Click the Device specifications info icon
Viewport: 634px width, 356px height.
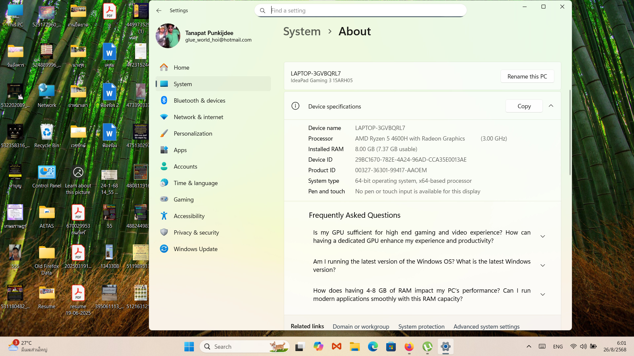tap(295, 106)
